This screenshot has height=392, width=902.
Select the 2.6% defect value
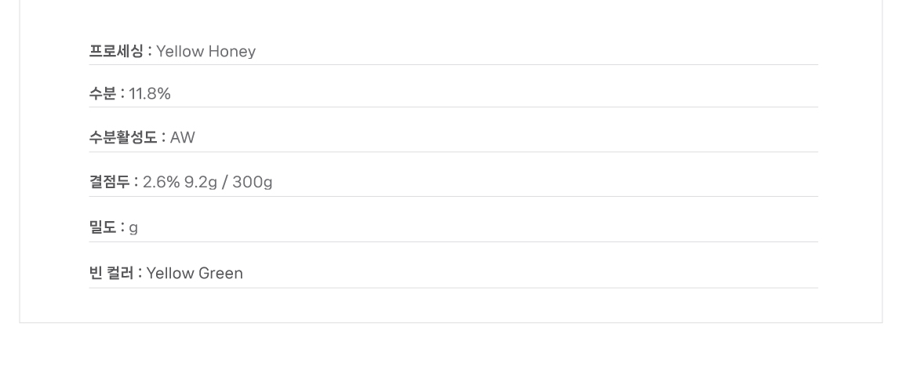pos(161,183)
